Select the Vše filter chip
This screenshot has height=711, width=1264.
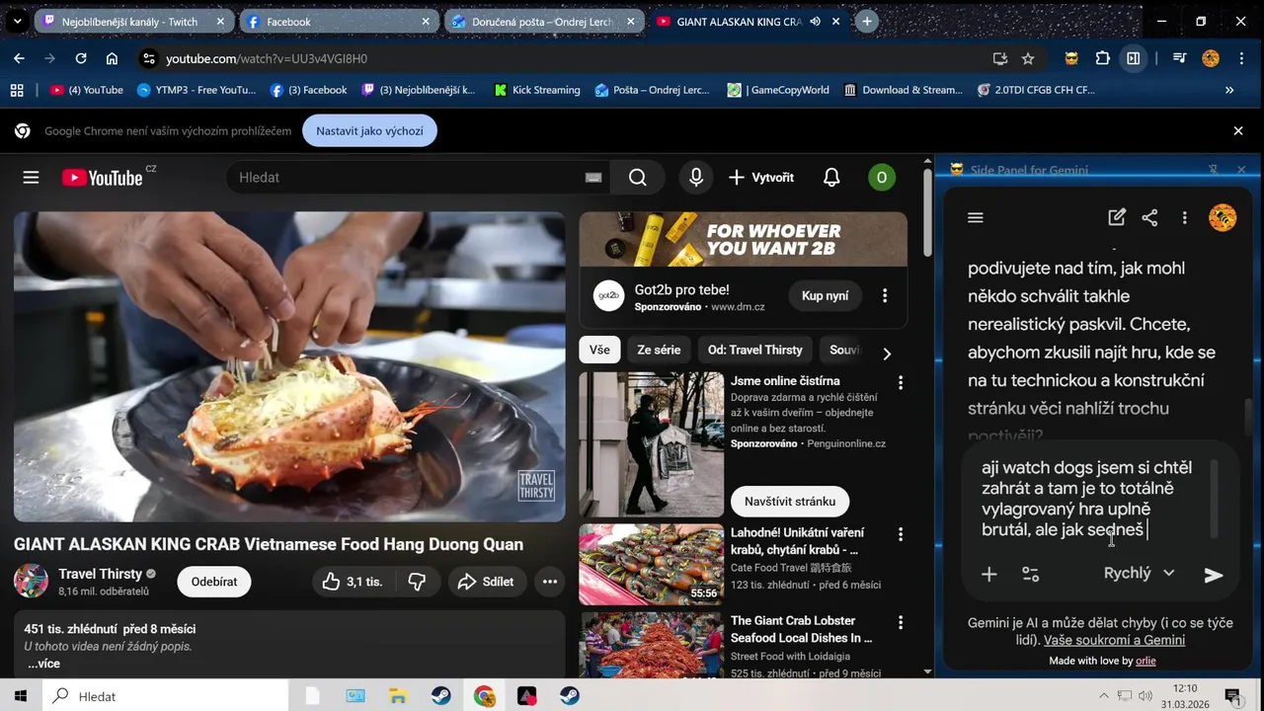599,350
